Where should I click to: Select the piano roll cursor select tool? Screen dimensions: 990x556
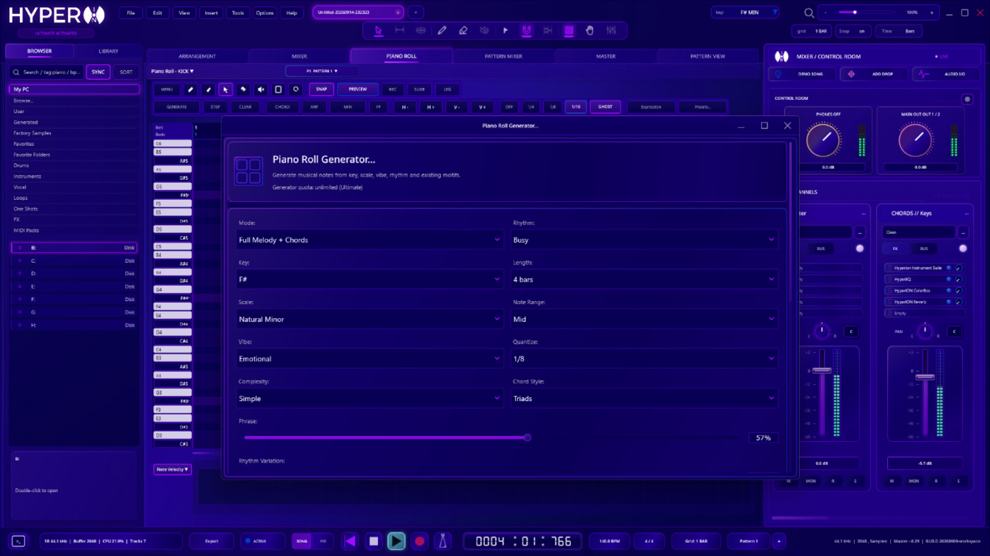[x=225, y=90]
